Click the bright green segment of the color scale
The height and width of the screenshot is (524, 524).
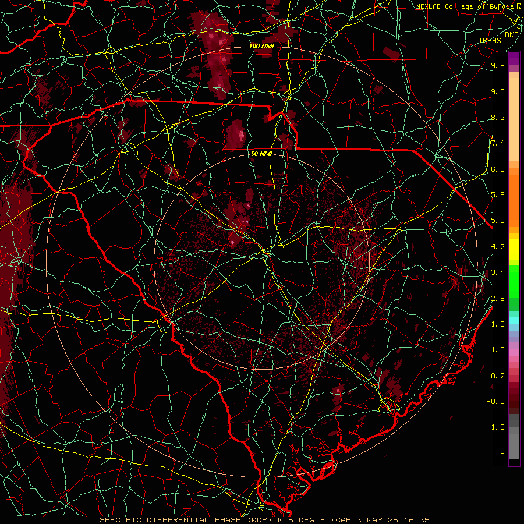514,281
